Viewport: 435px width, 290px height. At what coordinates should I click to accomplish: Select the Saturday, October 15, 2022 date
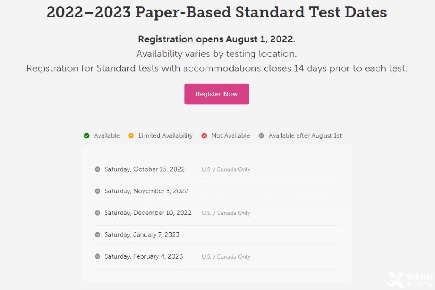(x=144, y=169)
